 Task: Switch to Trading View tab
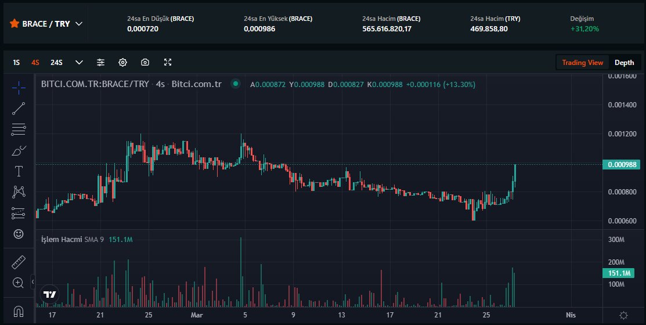coord(583,63)
